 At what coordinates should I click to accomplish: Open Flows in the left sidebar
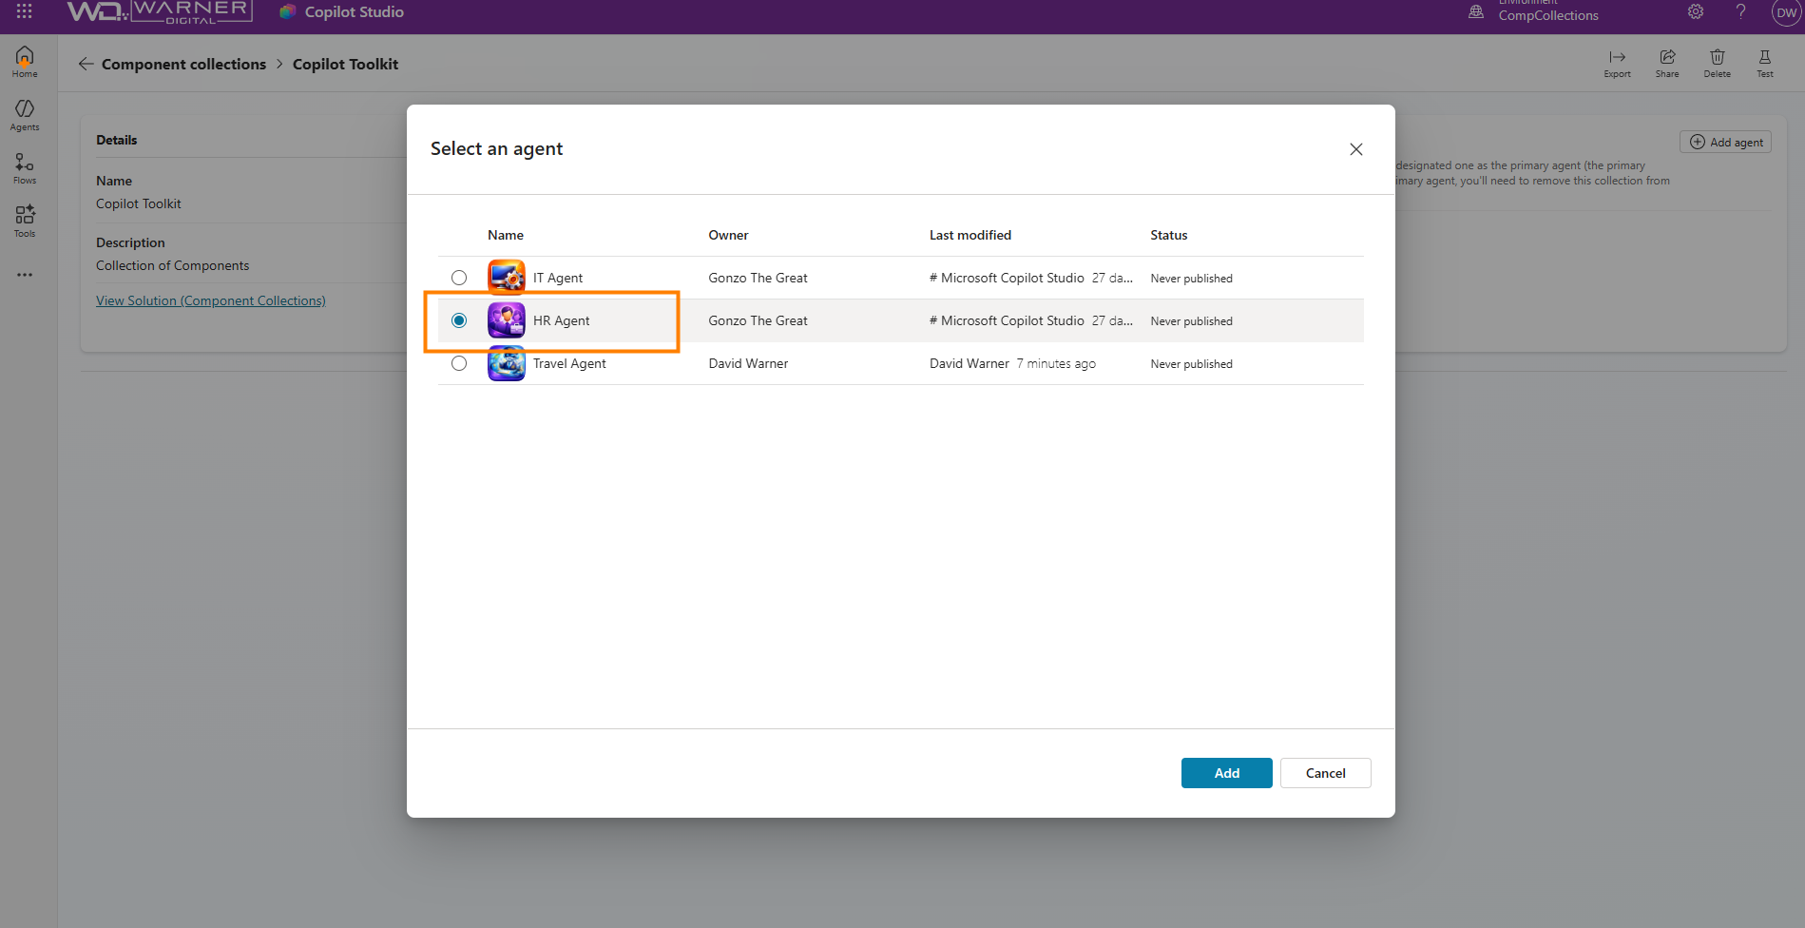(x=25, y=168)
